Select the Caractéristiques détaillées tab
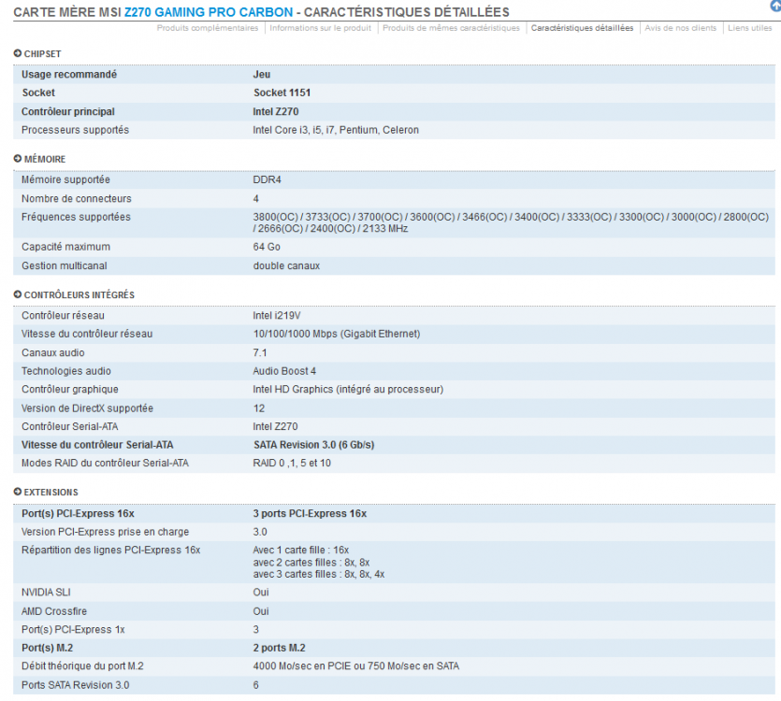Viewport: 781px width, 701px height. 583,28
